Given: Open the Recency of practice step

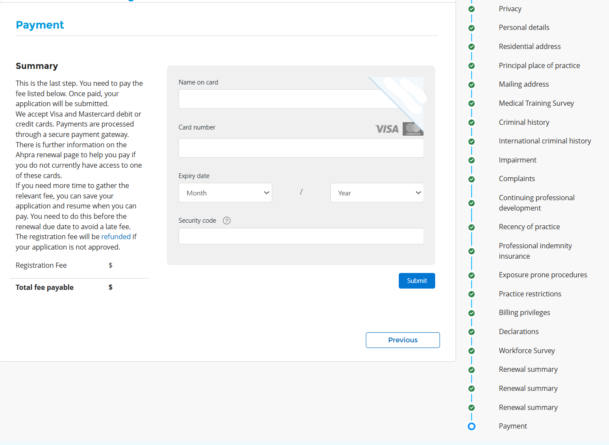Looking at the screenshot, I should tap(529, 227).
